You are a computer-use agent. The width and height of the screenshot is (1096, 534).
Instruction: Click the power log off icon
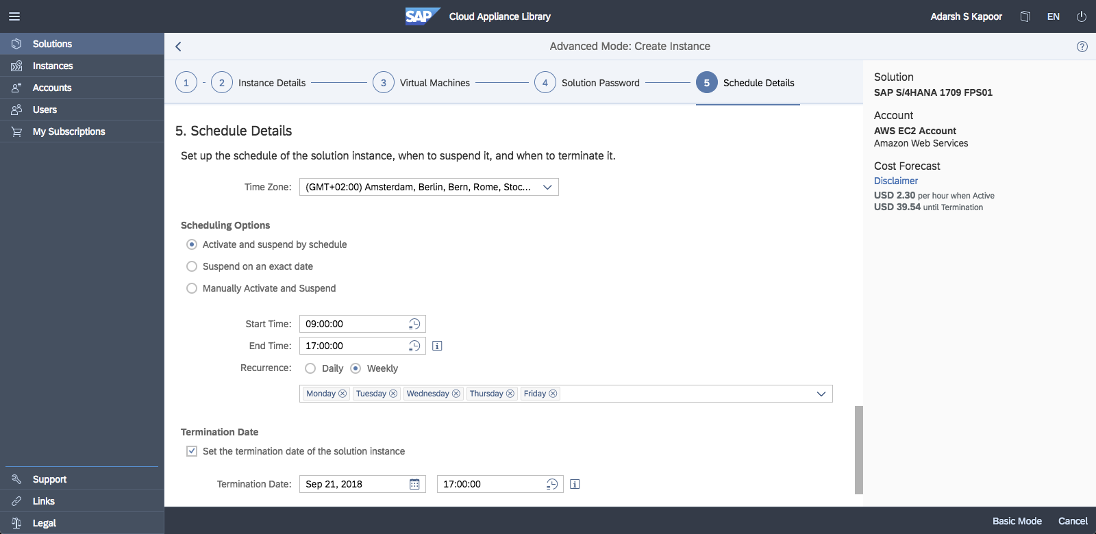pyautogui.click(x=1082, y=16)
